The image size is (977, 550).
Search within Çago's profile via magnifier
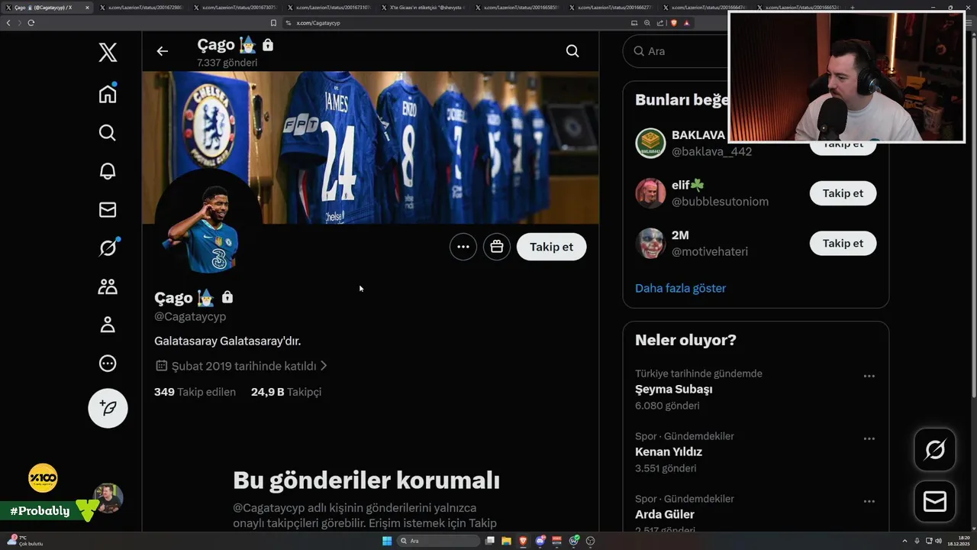pyautogui.click(x=572, y=51)
